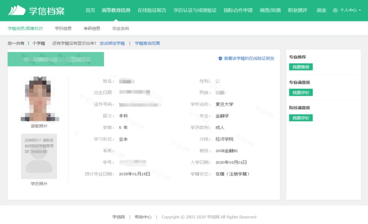Click 我要评价 button under 专业满意度
Image resolution: width=368 pixels, height=224 pixels.
pyautogui.click(x=301, y=93)
